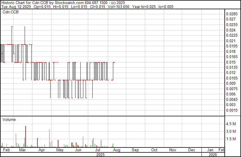241x157 pixels.
Task: Click the last price bar in early August
Action: coord(113,71)
